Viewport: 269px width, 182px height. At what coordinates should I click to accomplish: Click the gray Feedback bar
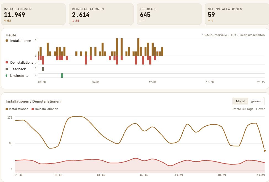tap(43, 69)
